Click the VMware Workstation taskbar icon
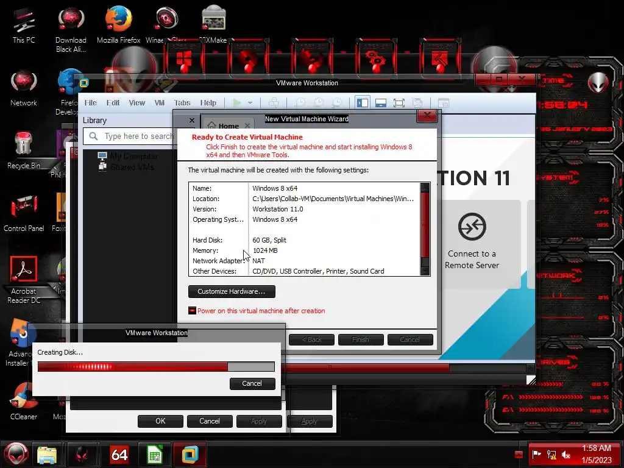 pyautogui.click(x=190, y=455)
